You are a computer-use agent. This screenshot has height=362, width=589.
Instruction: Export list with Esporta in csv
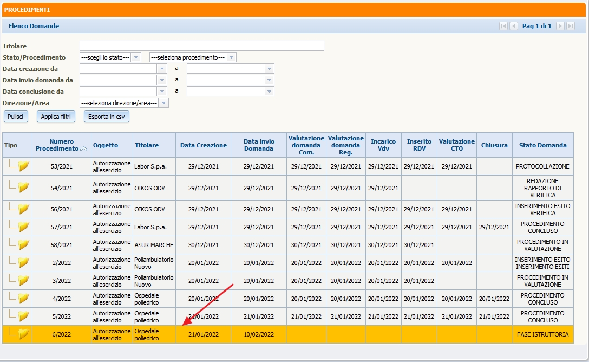point(107,117)
